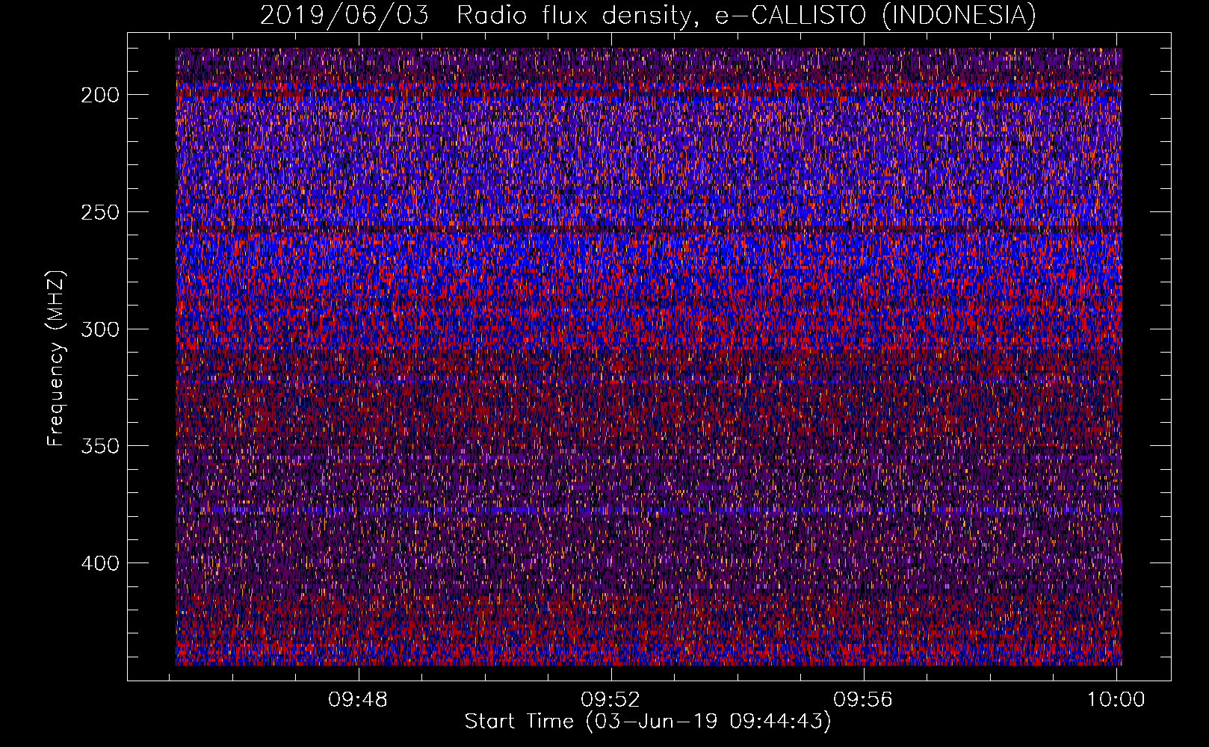The image size is (1209, 747).
Task: Click the "Frequency (MHZ)" axis label
Action: [56, 358]
